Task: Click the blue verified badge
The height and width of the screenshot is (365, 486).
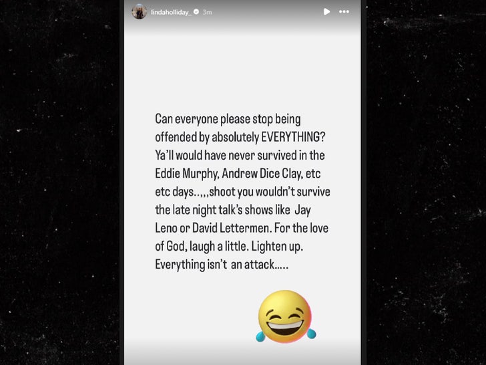Action: (x=196, y=12)
